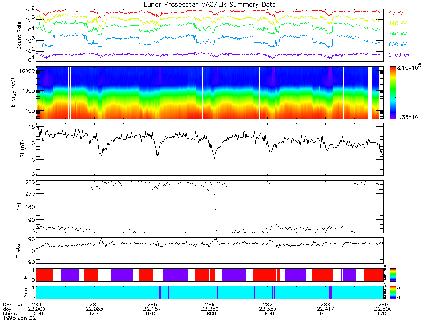Click the magnetic field |B| line plot

pyautogui.click(x=210, y=149)
